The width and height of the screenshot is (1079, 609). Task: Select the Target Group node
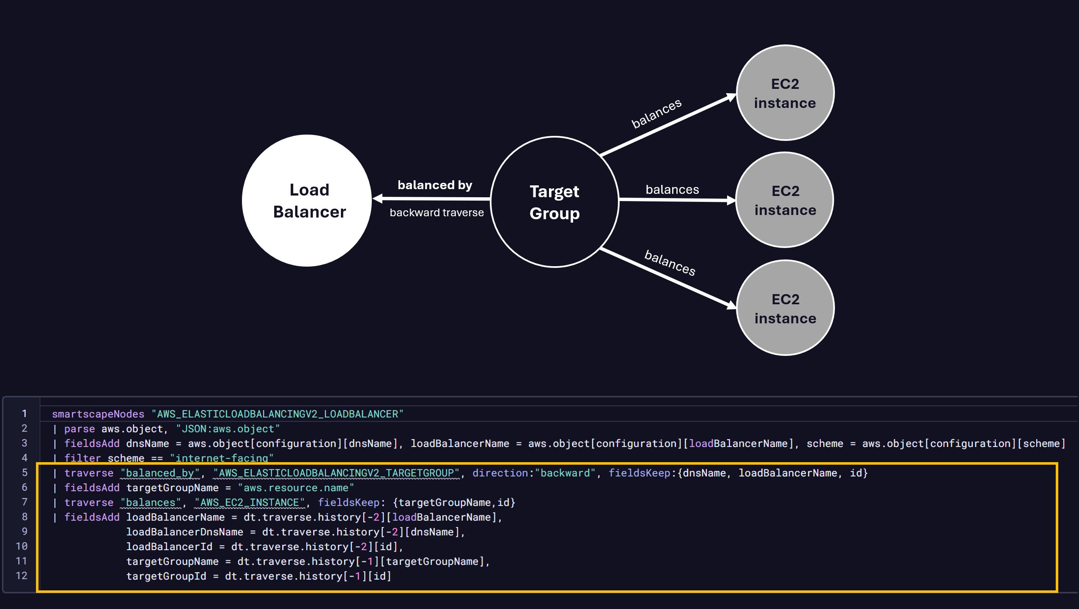coord(555,200)
